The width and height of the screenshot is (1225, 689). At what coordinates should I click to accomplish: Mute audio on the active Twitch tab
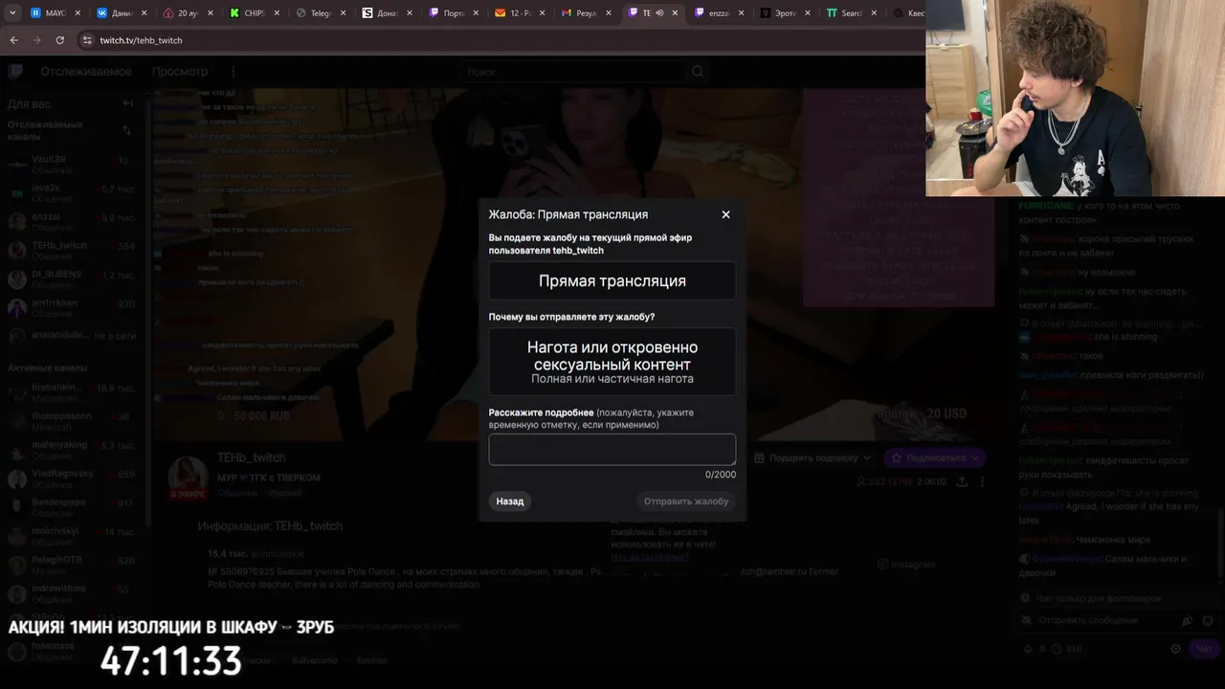click(x=659, y=13)
